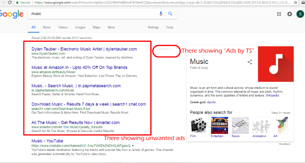This screenshot has height=163, width=305.
Task: Open the Tools search filter
Action: [x=169, y=27]
